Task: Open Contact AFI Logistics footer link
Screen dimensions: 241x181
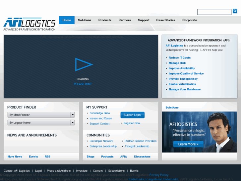Action: 17,171
